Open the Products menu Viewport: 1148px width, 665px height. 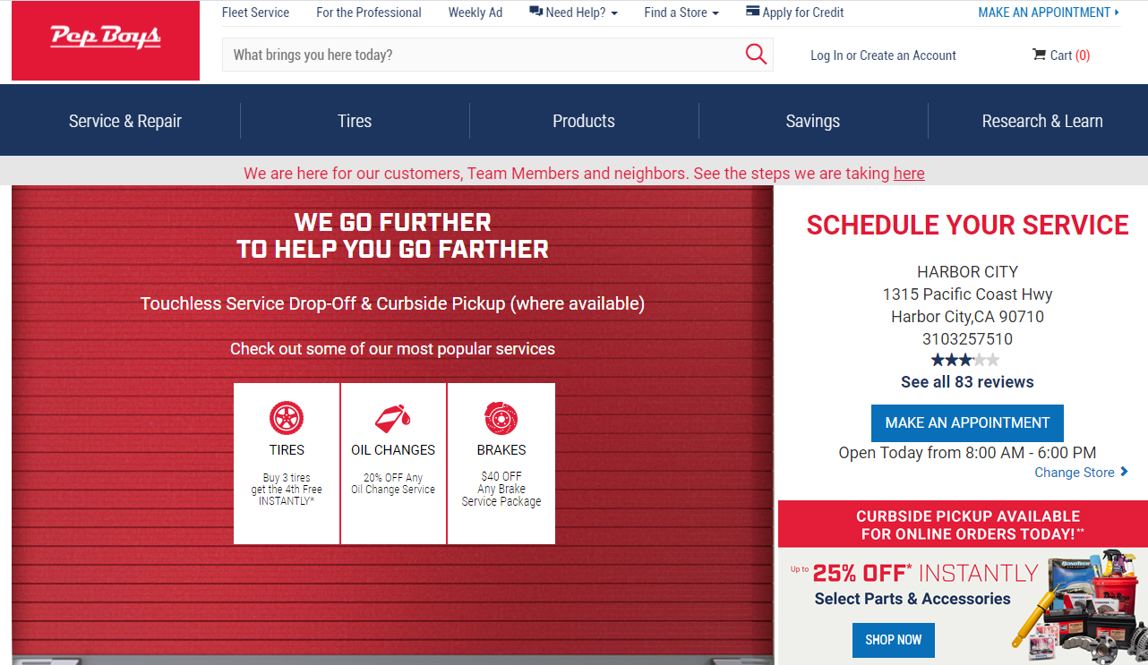coord(584,121)
